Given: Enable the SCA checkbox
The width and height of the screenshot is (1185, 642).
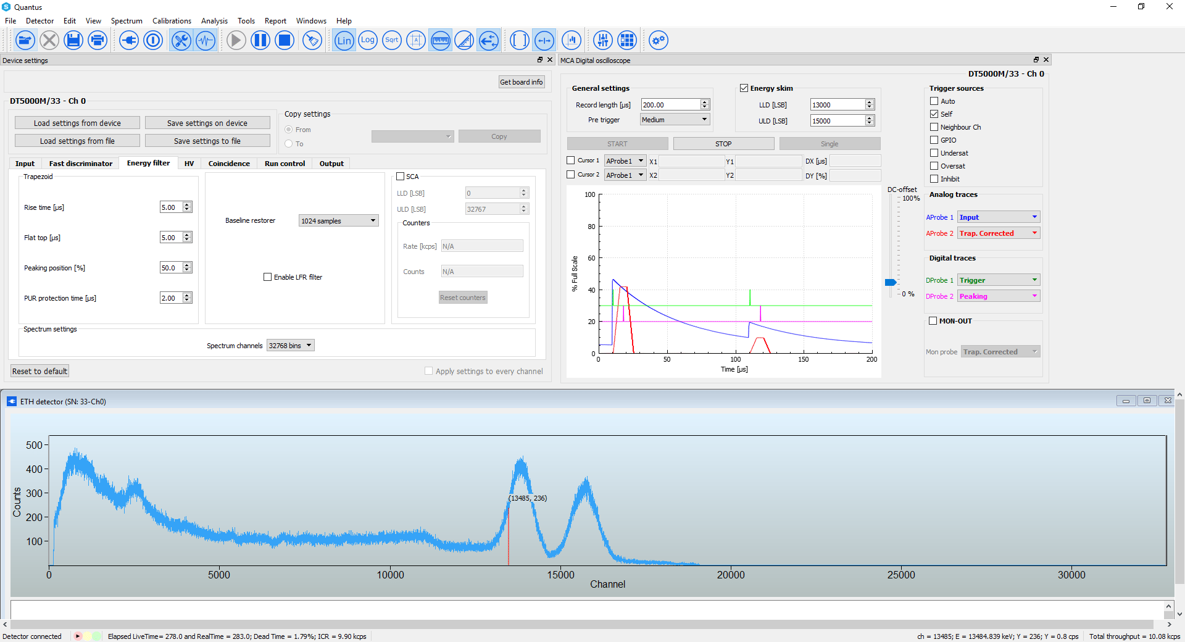Looking at the screenshot, I should [x=401, y=177].
